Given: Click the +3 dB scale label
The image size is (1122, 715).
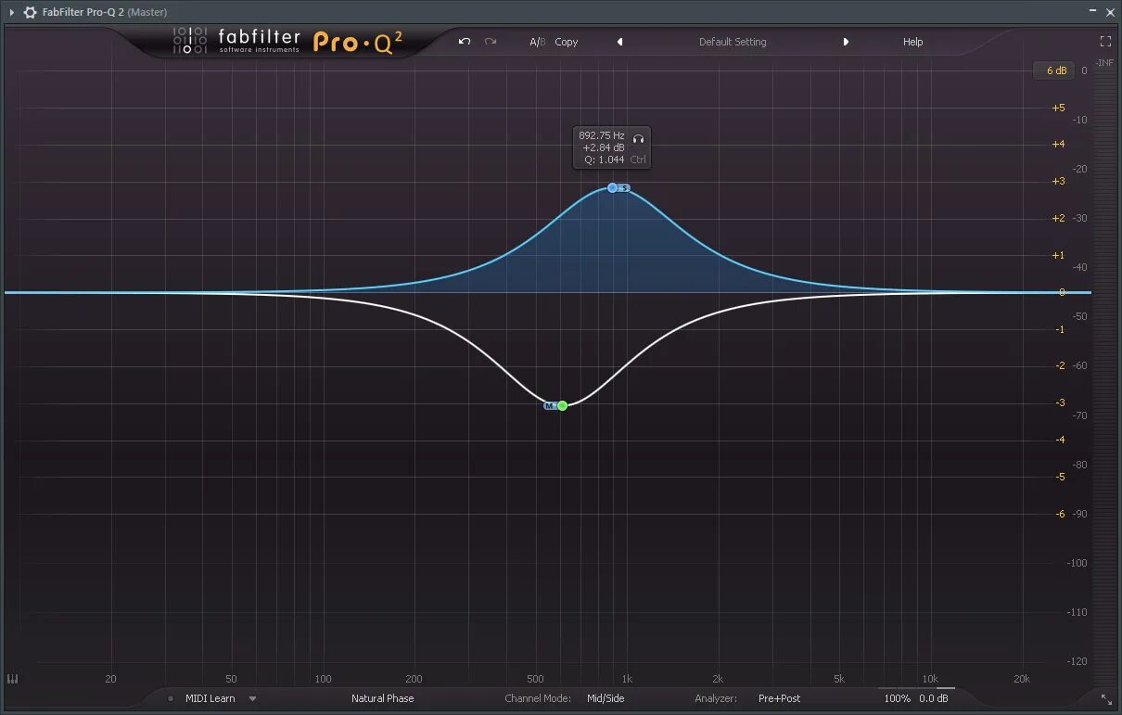Looking at the screenshot, I should tap(1058, 181).
